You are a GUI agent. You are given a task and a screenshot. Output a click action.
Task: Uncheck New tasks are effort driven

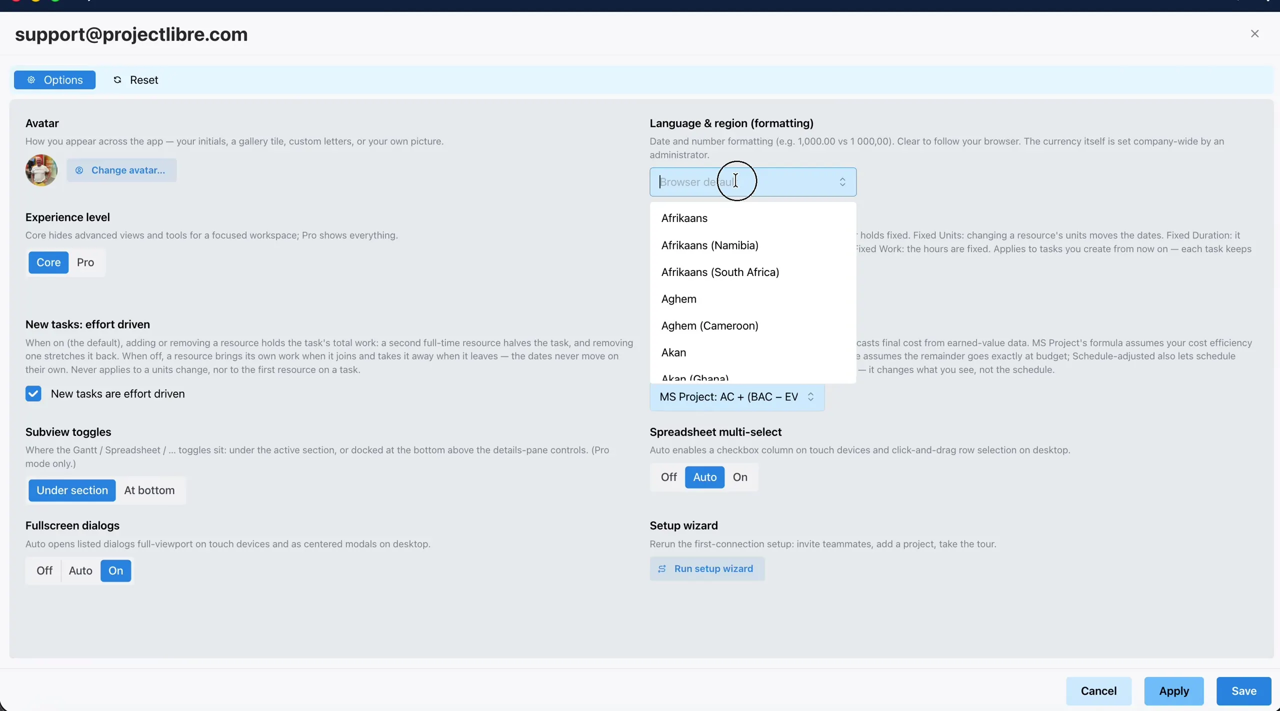[x=33, y=394]
